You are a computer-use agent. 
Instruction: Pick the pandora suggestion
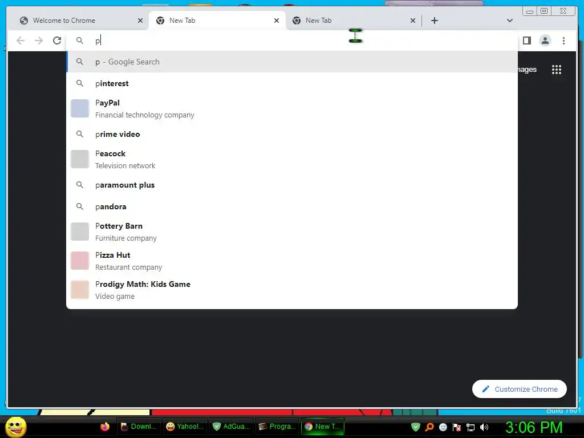(x=292, y=206)
